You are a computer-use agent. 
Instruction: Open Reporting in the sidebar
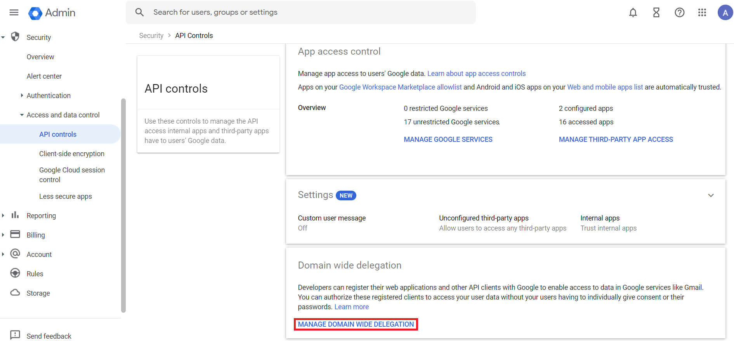pos(41,216)
